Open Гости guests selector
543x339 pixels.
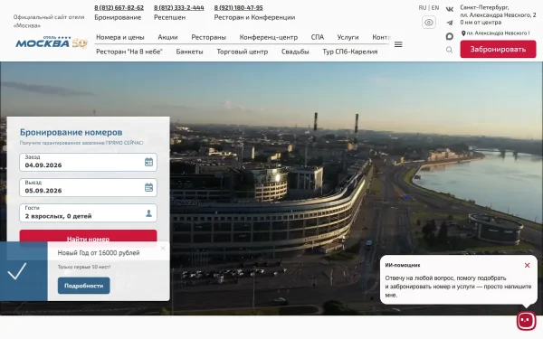(x=88, y=212)
